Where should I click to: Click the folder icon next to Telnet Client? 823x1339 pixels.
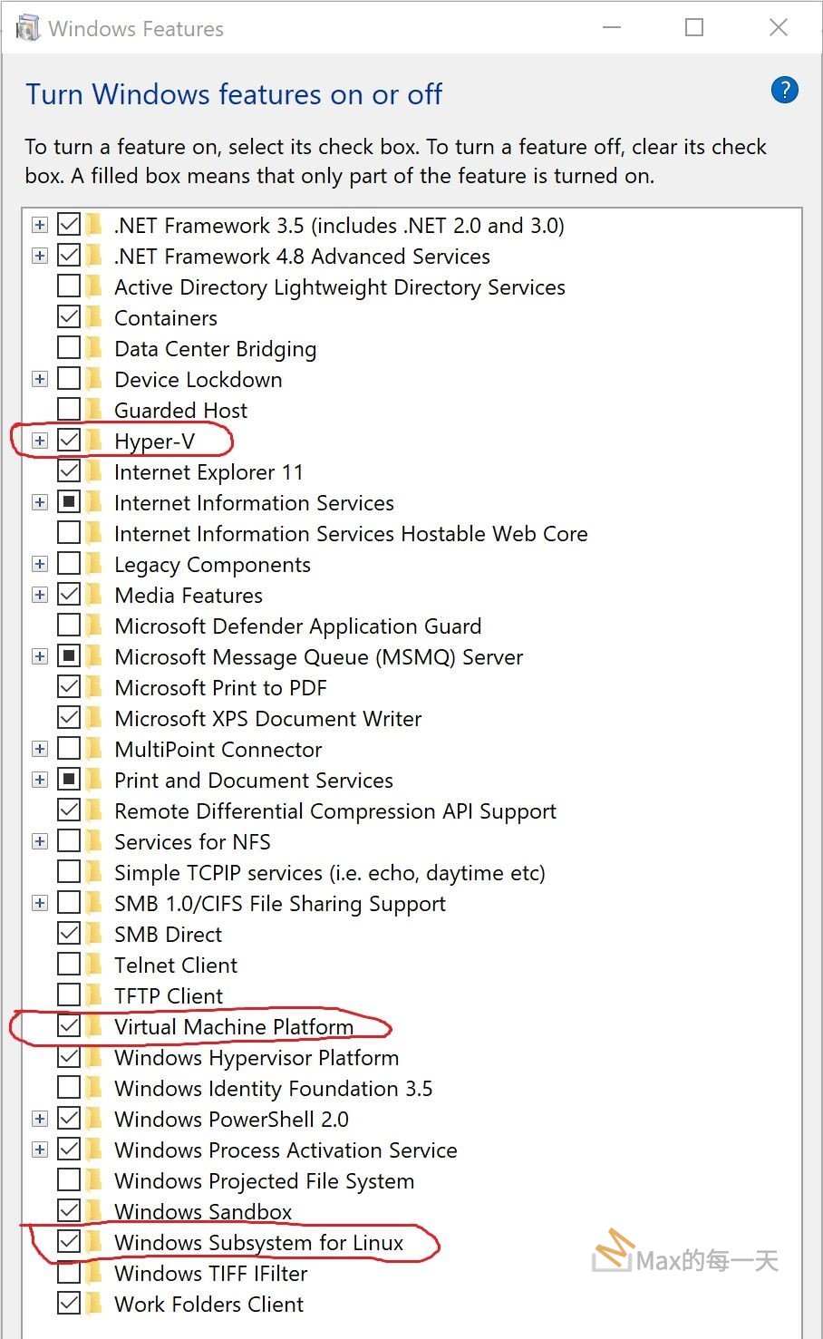(x=94, y=964)
